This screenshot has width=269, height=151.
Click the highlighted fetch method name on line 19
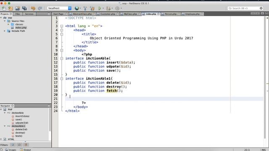coord(111,91)
